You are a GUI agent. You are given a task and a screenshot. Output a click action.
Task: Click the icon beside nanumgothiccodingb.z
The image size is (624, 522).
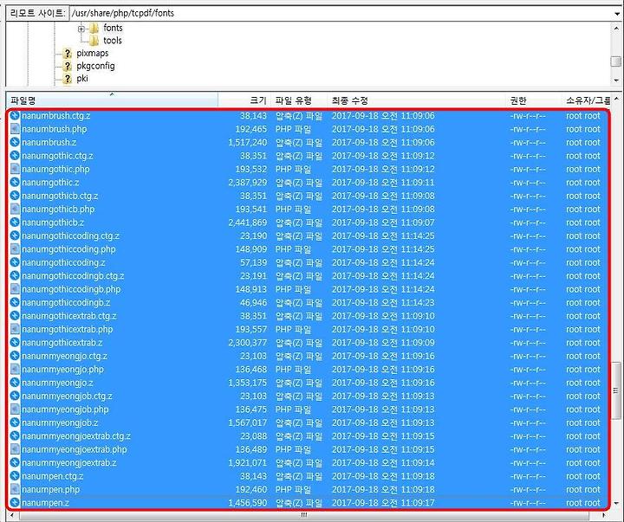[x=15, y=302]
